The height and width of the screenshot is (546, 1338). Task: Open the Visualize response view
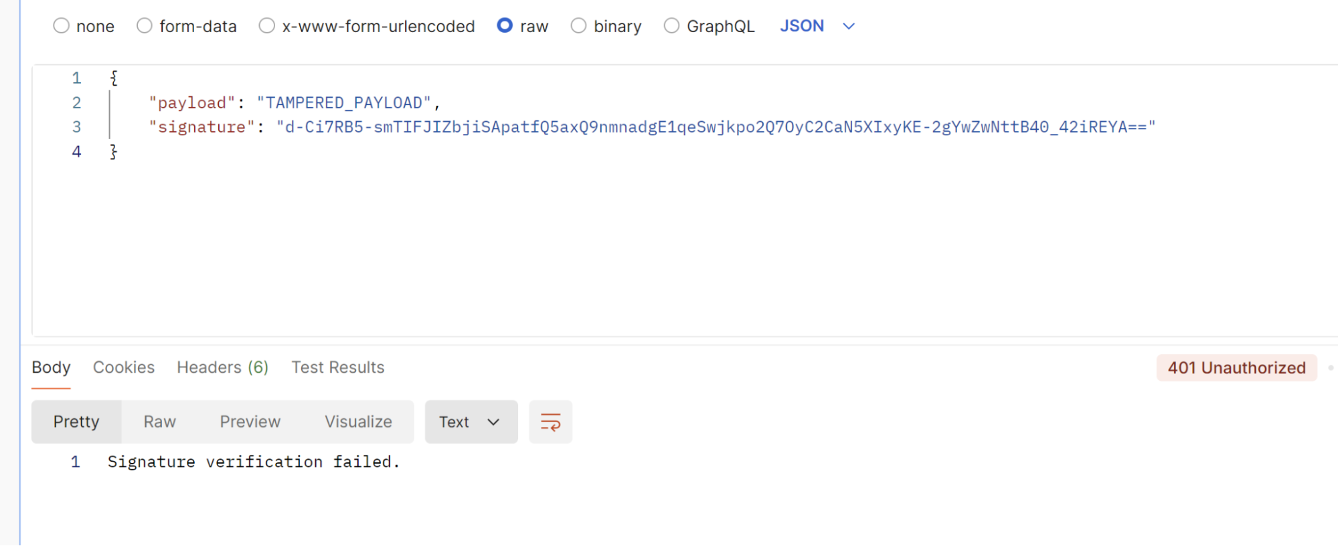coord(358,422)
